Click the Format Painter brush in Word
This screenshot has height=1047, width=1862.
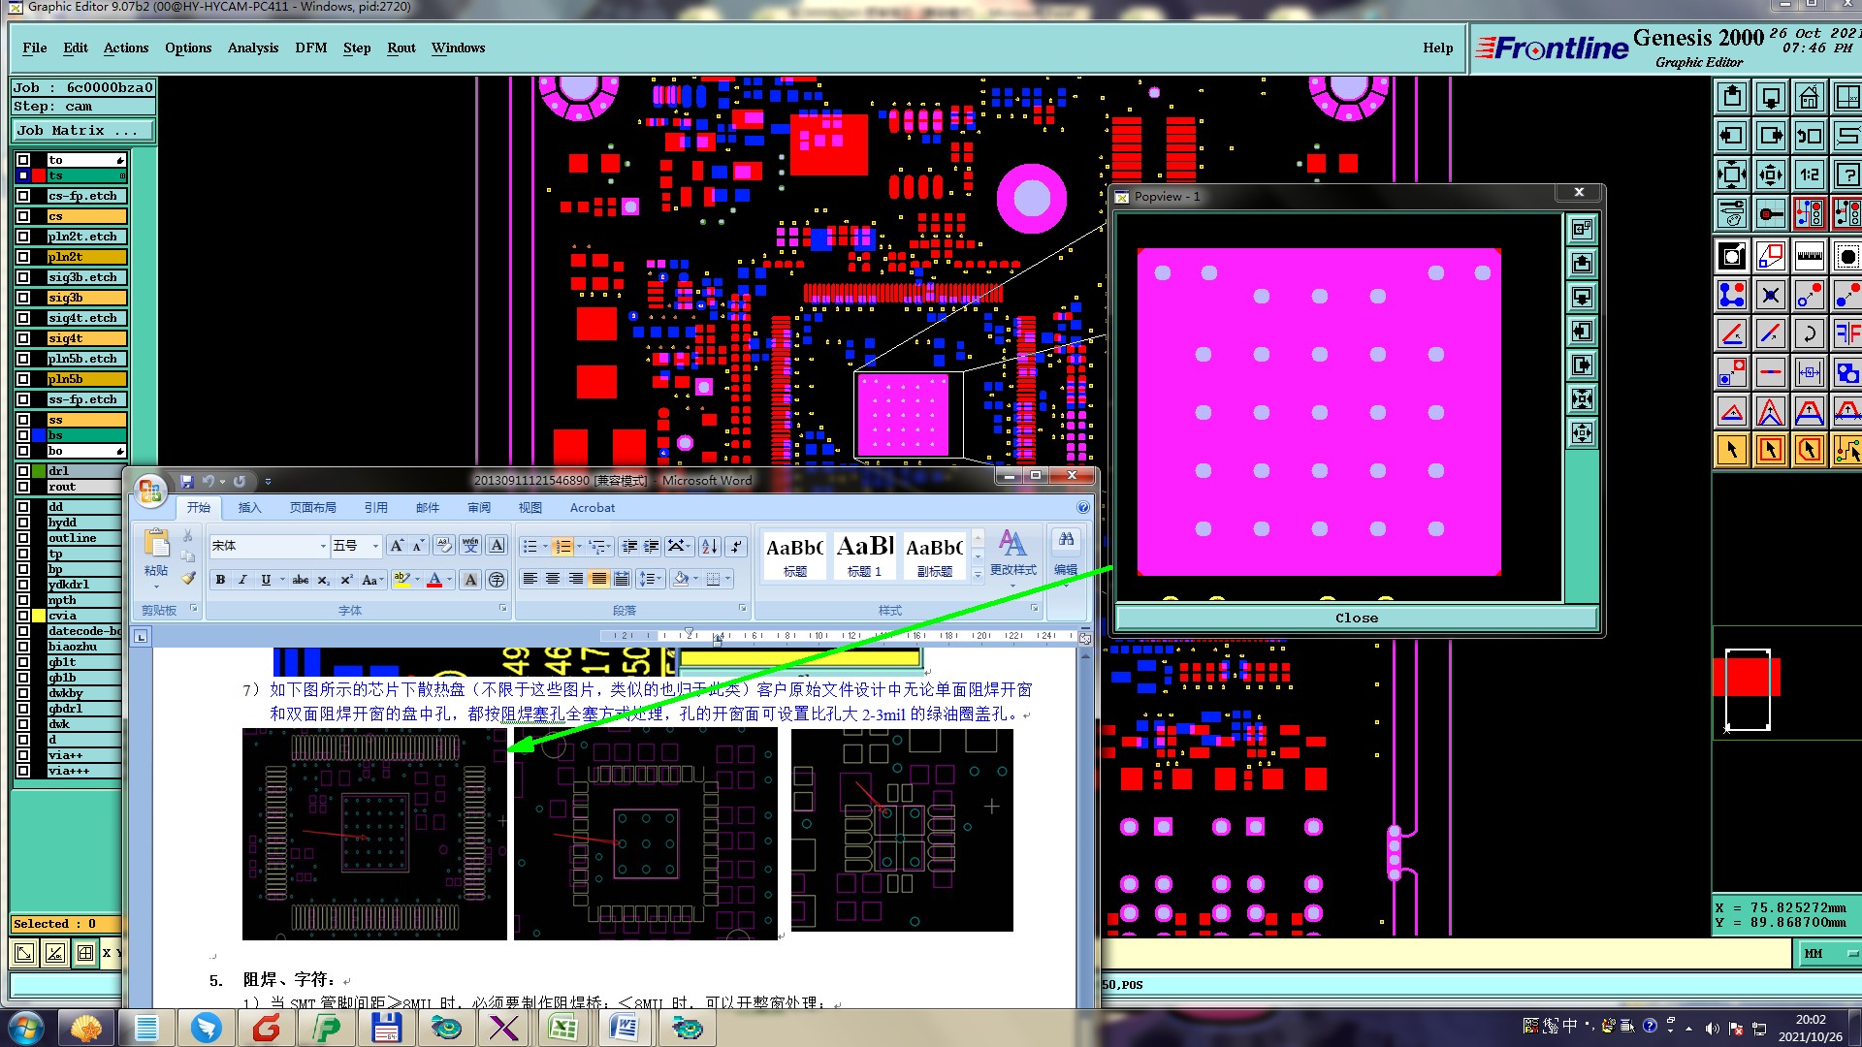click(x=188, y=579)
